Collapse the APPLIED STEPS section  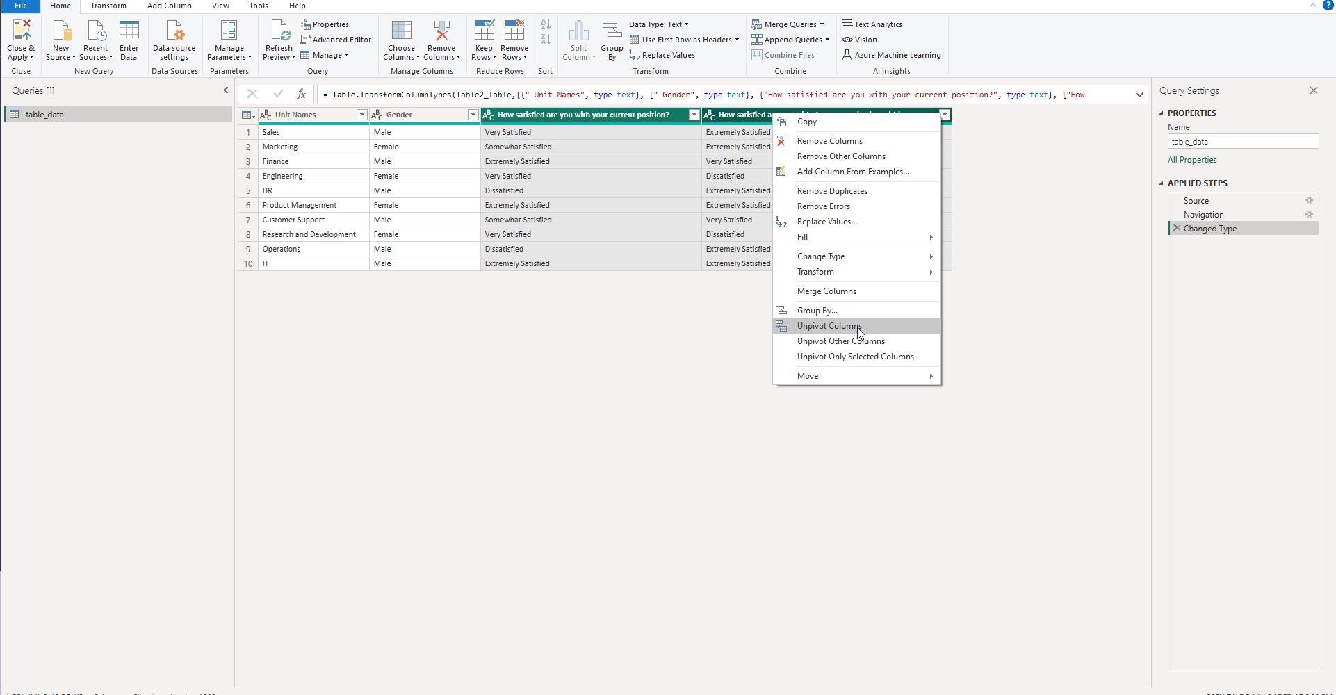[x=1161, y=183]
